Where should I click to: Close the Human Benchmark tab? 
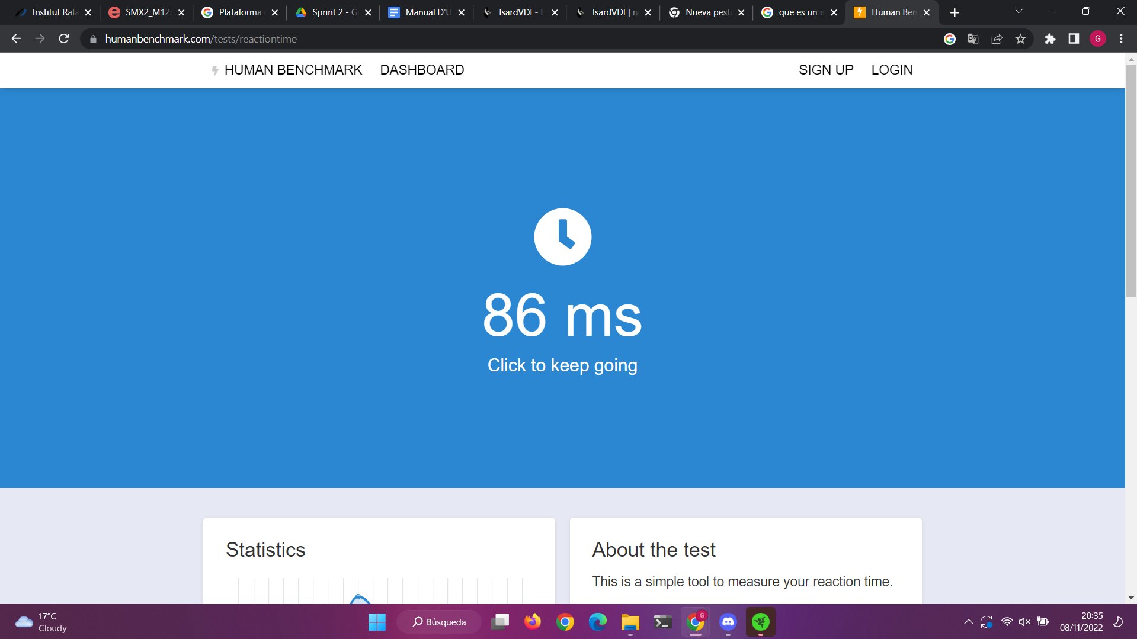point(927,12)
